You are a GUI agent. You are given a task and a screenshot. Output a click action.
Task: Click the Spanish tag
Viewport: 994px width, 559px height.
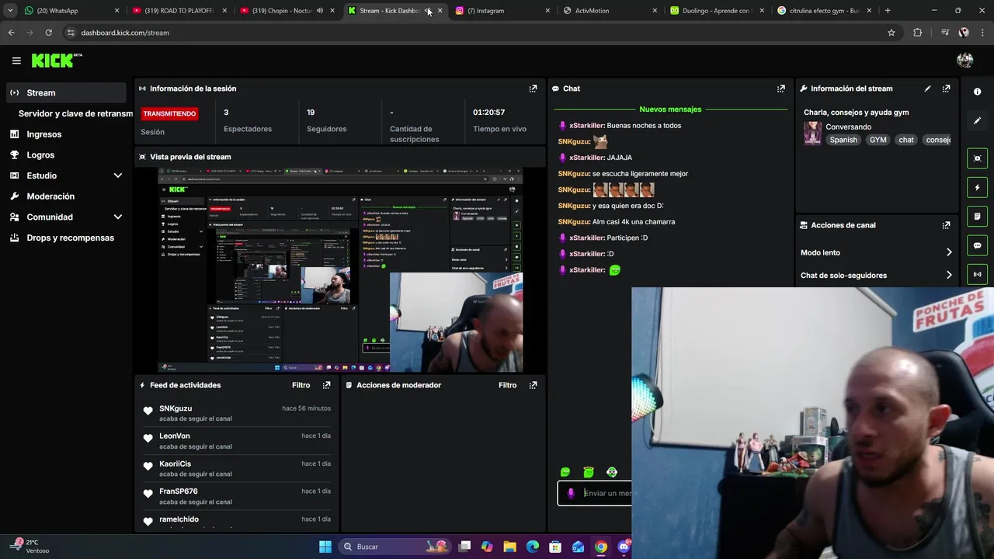pos(843,140)
